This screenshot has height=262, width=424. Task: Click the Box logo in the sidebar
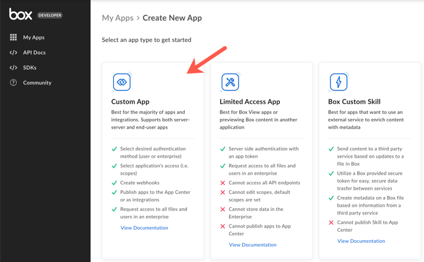point(21,14)
